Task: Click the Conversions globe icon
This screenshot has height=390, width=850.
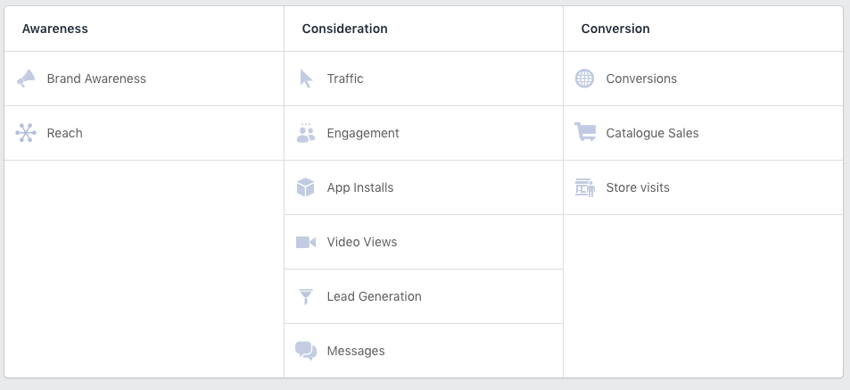Action: [584, 79]
